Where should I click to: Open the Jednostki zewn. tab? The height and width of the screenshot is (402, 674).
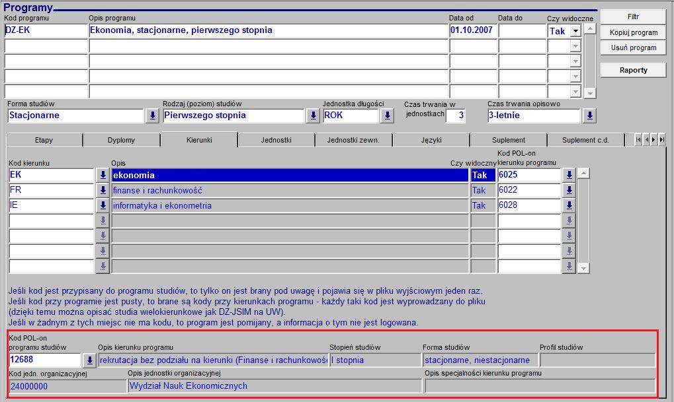pos(353,141)
